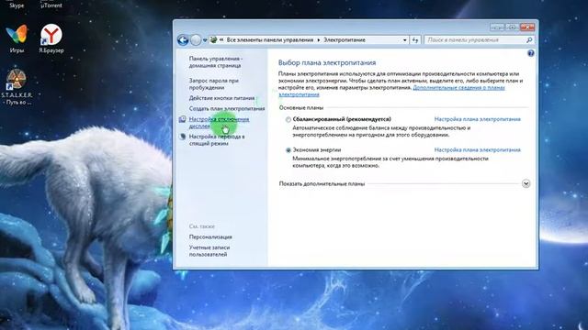This screenshot has height=330, width=588.
Task: Click the control panel address bar icon
Action: coord(214,39)
